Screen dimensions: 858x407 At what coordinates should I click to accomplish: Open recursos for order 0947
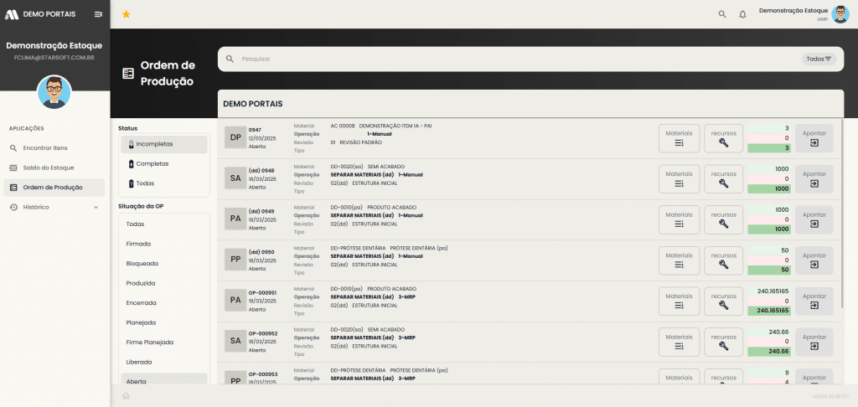[723, 138]
